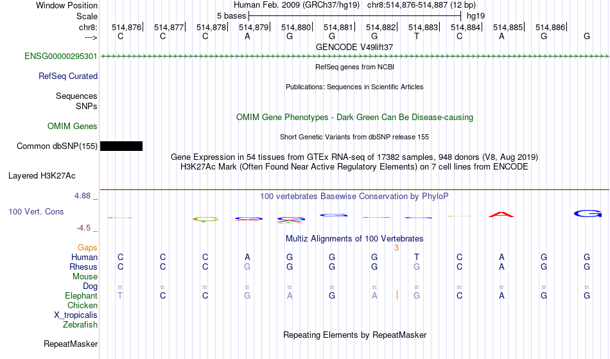Click the chr8:514,876-514,887 position header

click(x=421, y=5)
